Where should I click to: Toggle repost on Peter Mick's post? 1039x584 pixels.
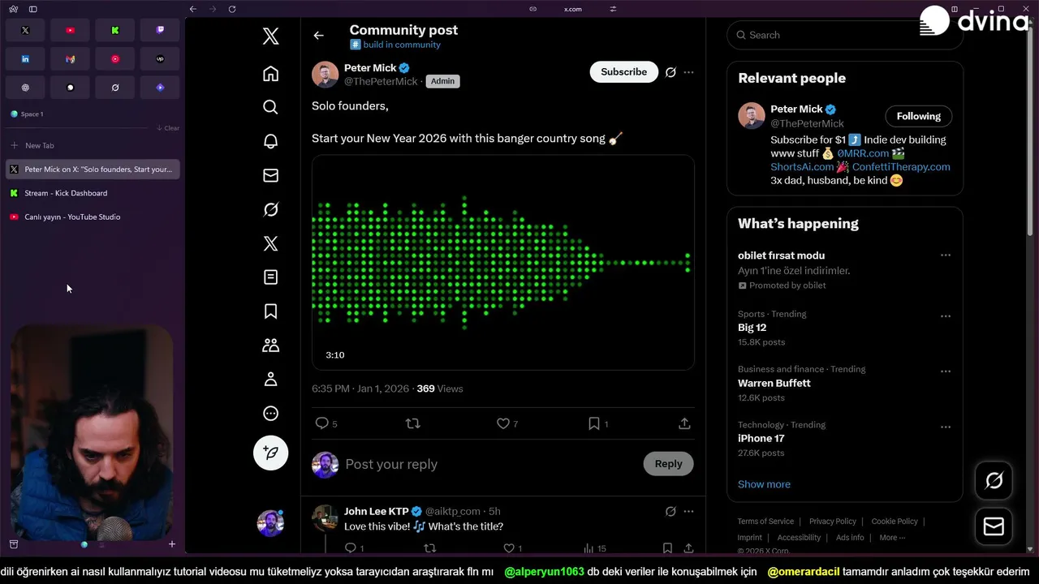click(x=413, y=423)
